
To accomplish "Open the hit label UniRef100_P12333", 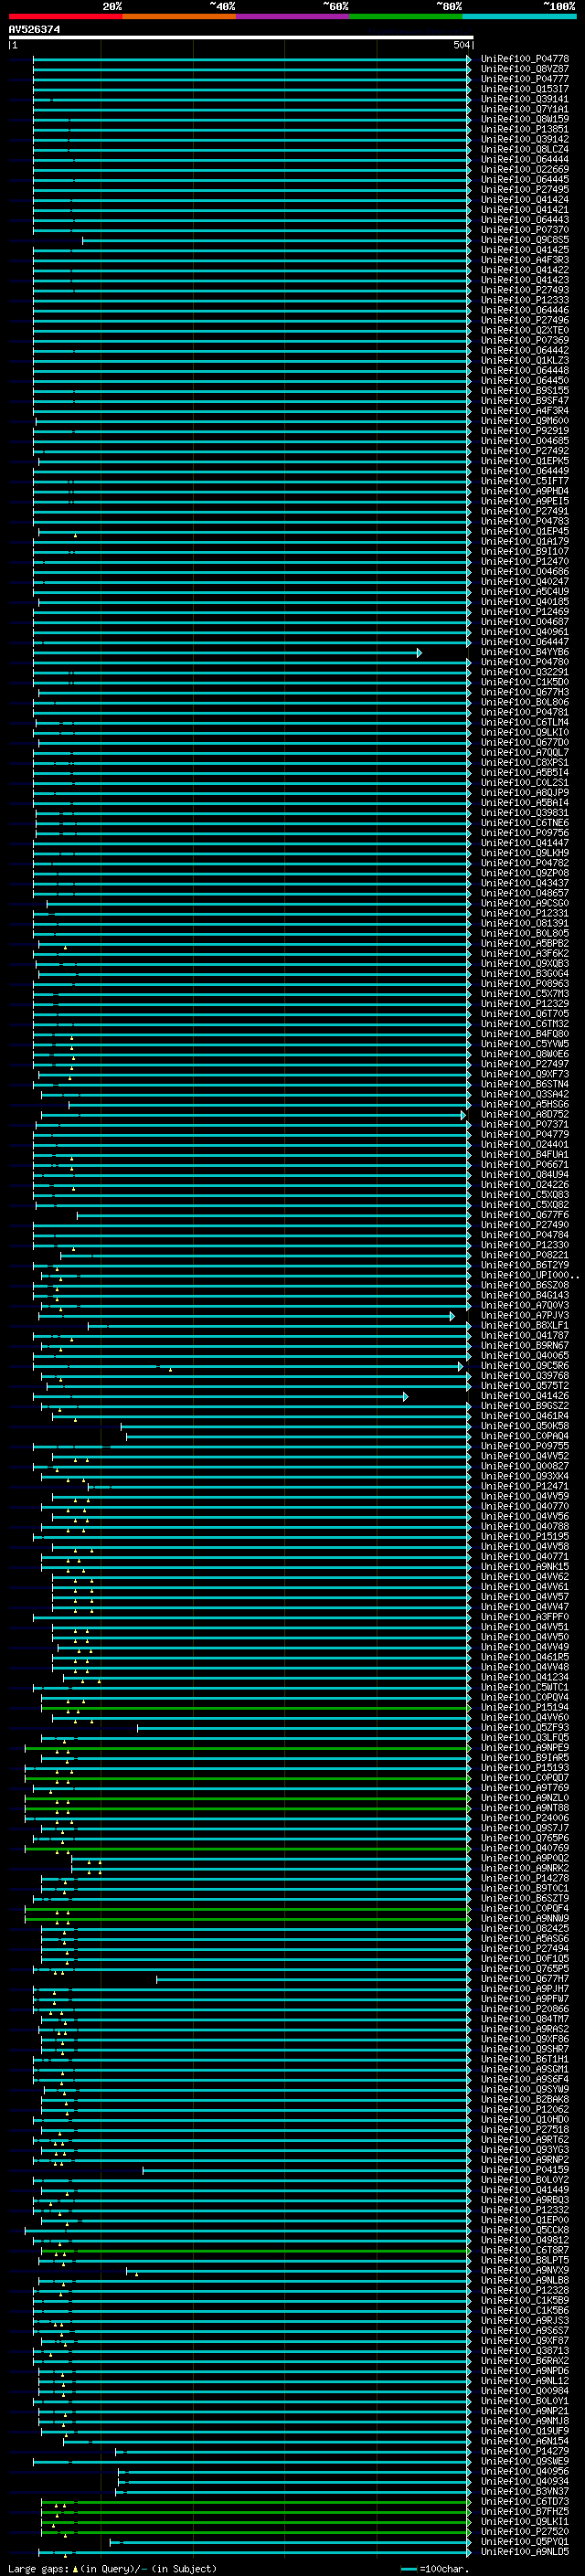I will point(525,300).
